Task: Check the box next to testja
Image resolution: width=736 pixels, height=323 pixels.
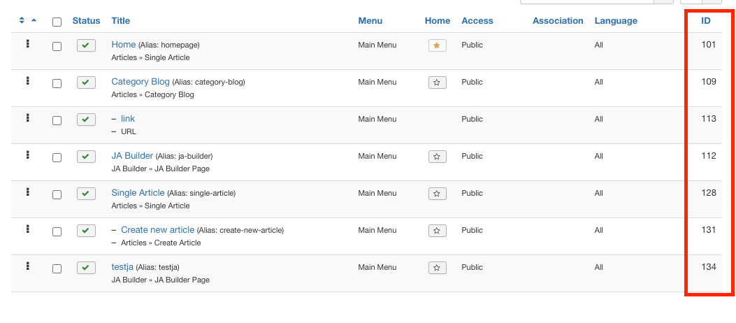Action: coord(57,268)
